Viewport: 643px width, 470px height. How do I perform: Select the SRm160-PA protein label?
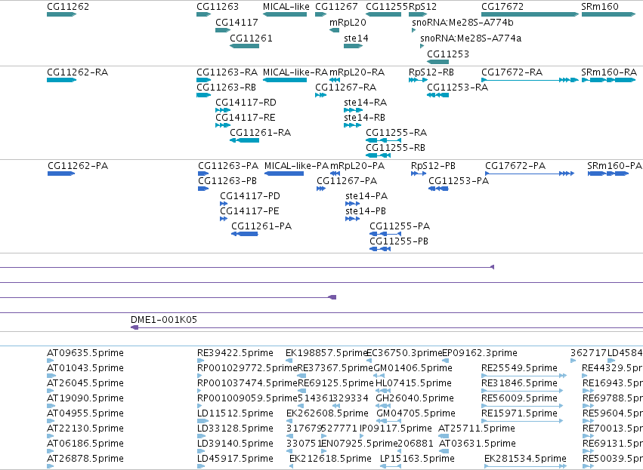[x=614, y=166]
